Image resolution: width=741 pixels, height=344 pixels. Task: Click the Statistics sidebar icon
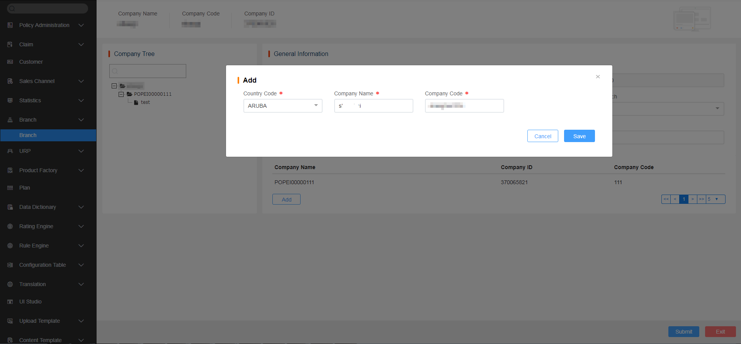click(x=10, y=100)
